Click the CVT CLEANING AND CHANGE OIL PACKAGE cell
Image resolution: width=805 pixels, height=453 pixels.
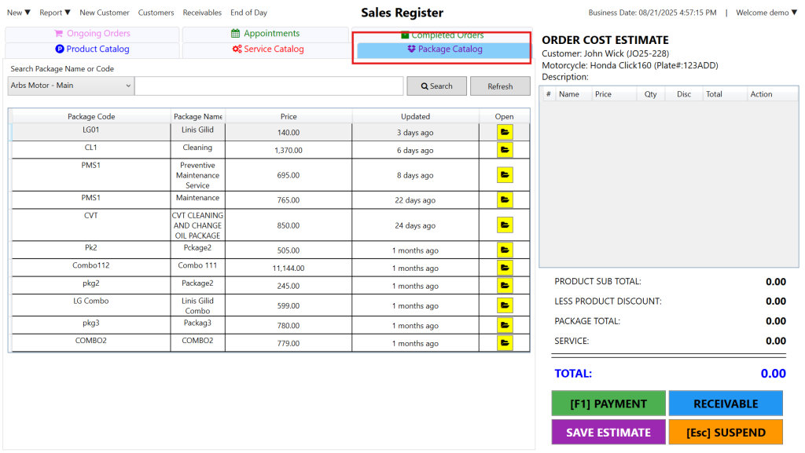pos(197,225)
